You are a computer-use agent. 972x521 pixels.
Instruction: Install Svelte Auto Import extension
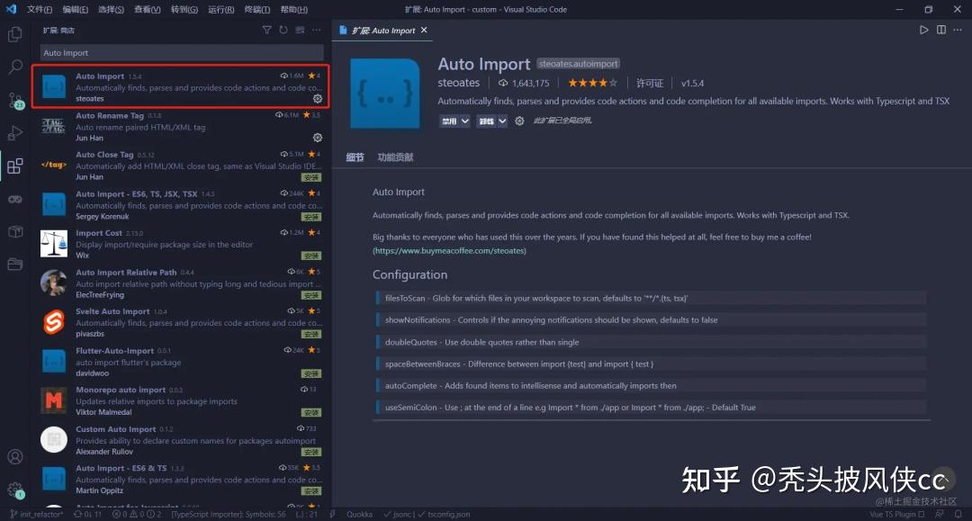tap(311, 335)
